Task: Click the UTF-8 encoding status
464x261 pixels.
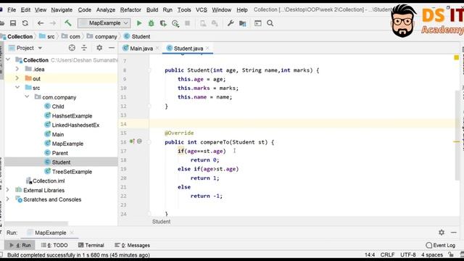Action: [x=407, y=254]
